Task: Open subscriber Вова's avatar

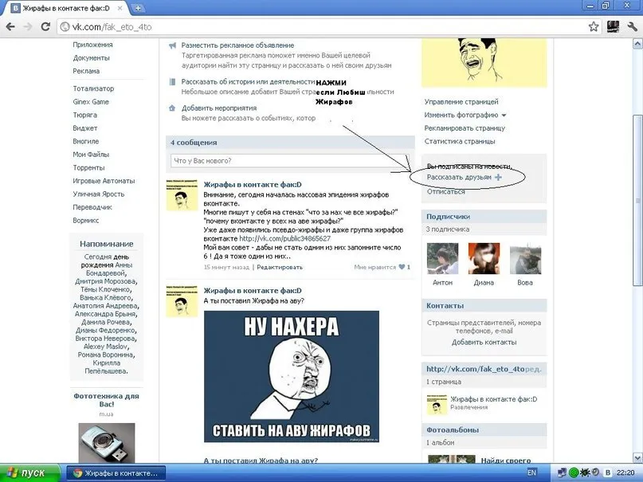Action: pyautogui.click(x=525, y=259)
